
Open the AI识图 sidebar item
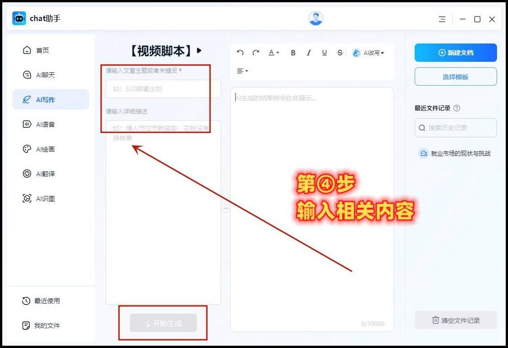tap(45, 199)
